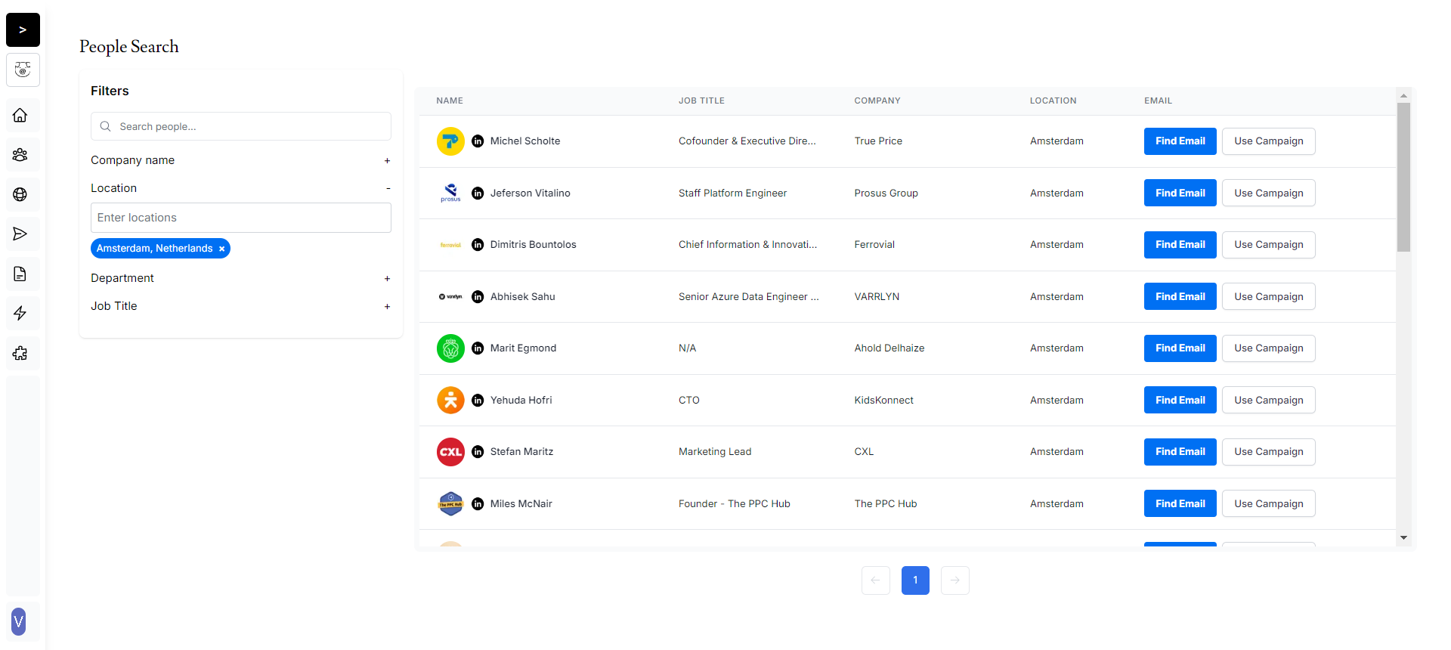Image resolution: width=1451 pixels, height=650 pixels.
Task: Find Email for Michel Scholte
Action: (x=1180, y=141)
